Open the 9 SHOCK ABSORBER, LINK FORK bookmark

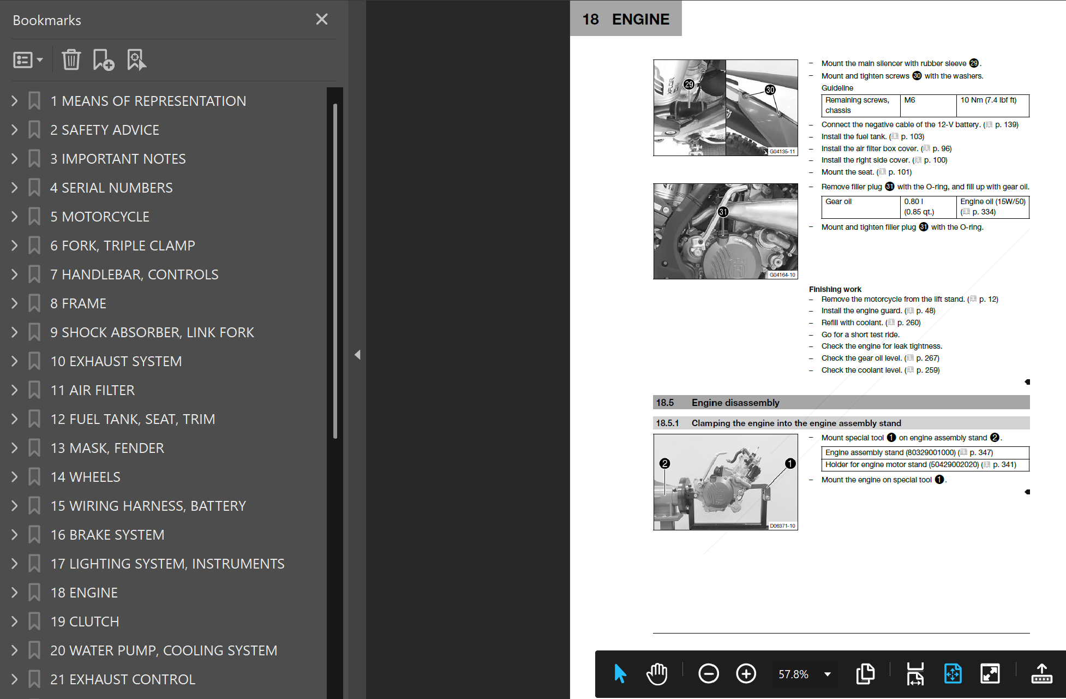coord(152,332)
